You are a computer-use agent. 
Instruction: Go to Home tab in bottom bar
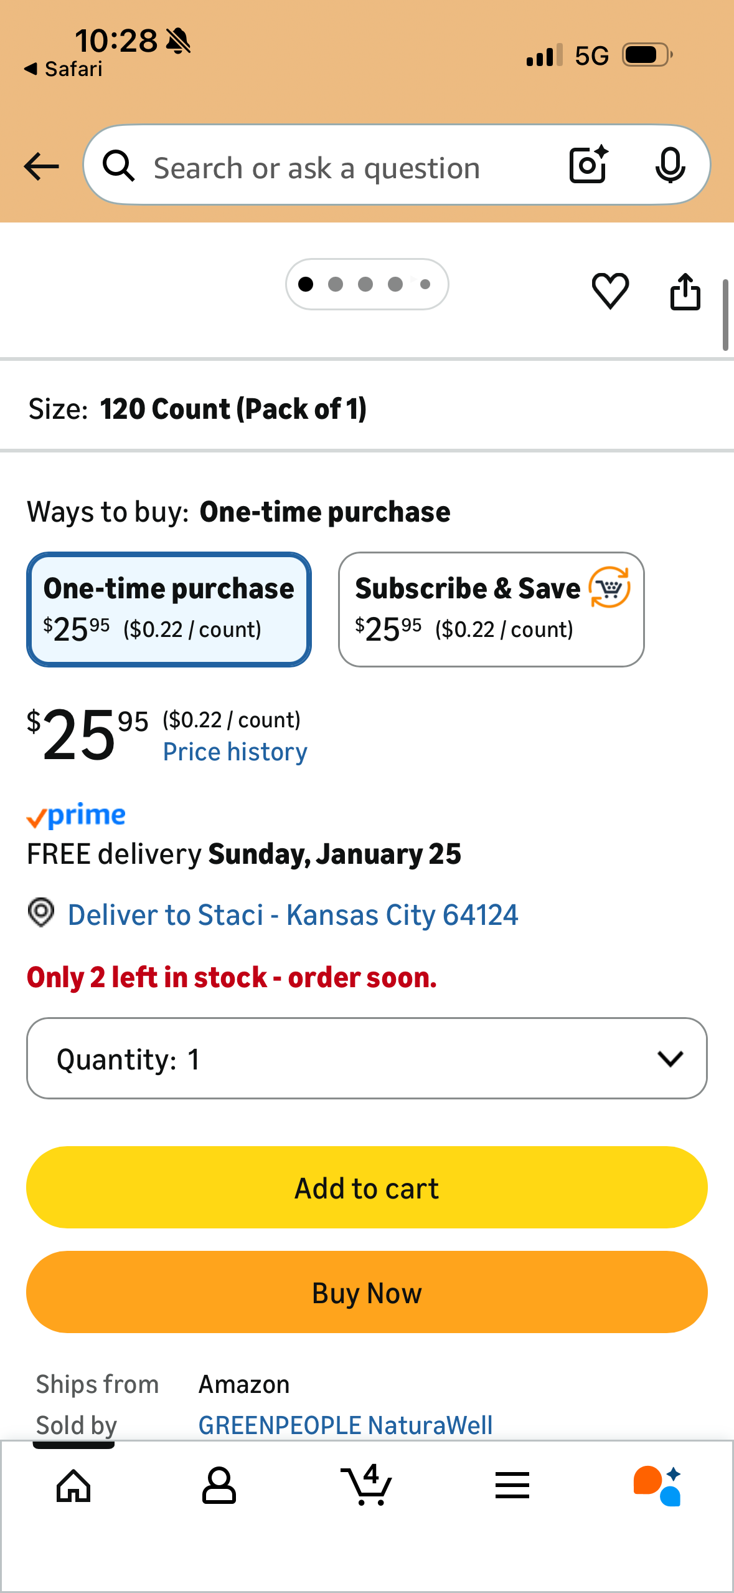73,1486
